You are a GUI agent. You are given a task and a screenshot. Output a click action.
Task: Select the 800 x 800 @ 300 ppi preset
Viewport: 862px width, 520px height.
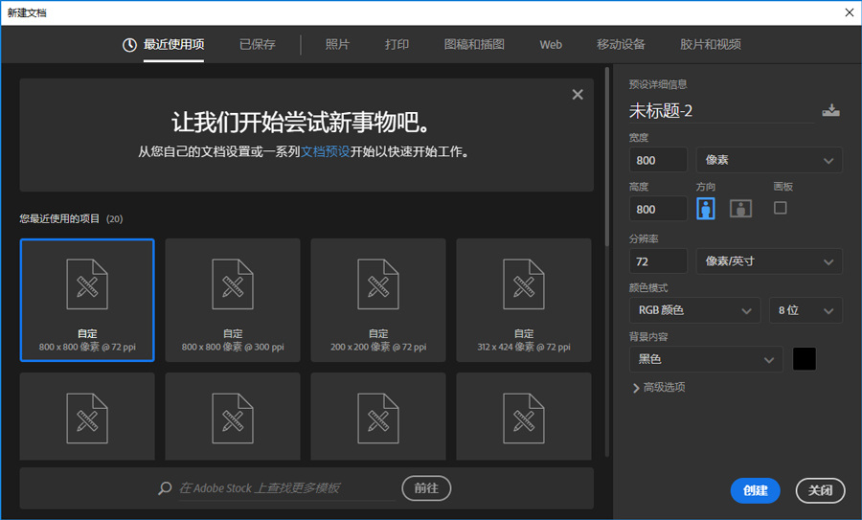(x=233, y=300)
